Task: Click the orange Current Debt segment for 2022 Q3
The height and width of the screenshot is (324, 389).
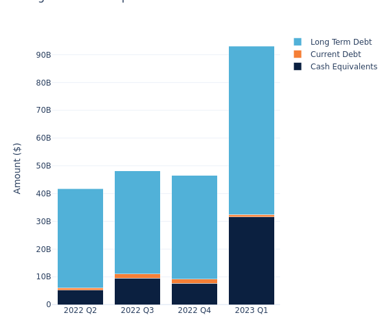Action: click(x=137, y=276)
